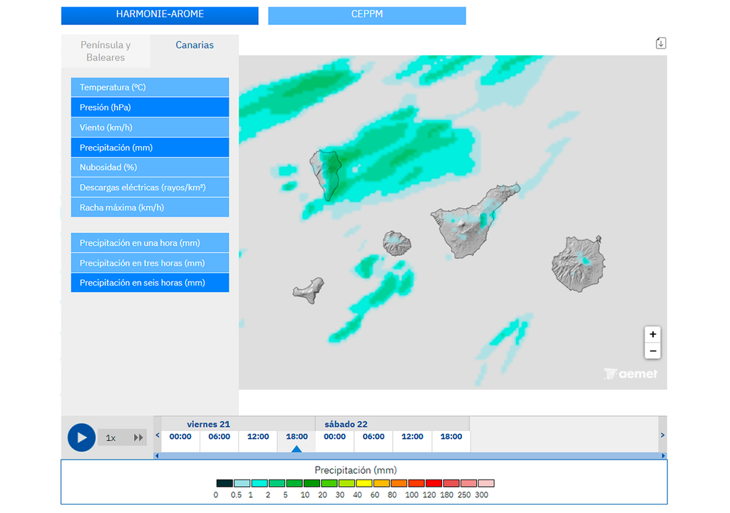Select the Canarias tab
Viewport: 730px width, 513px height.
[x=194, y=45]
